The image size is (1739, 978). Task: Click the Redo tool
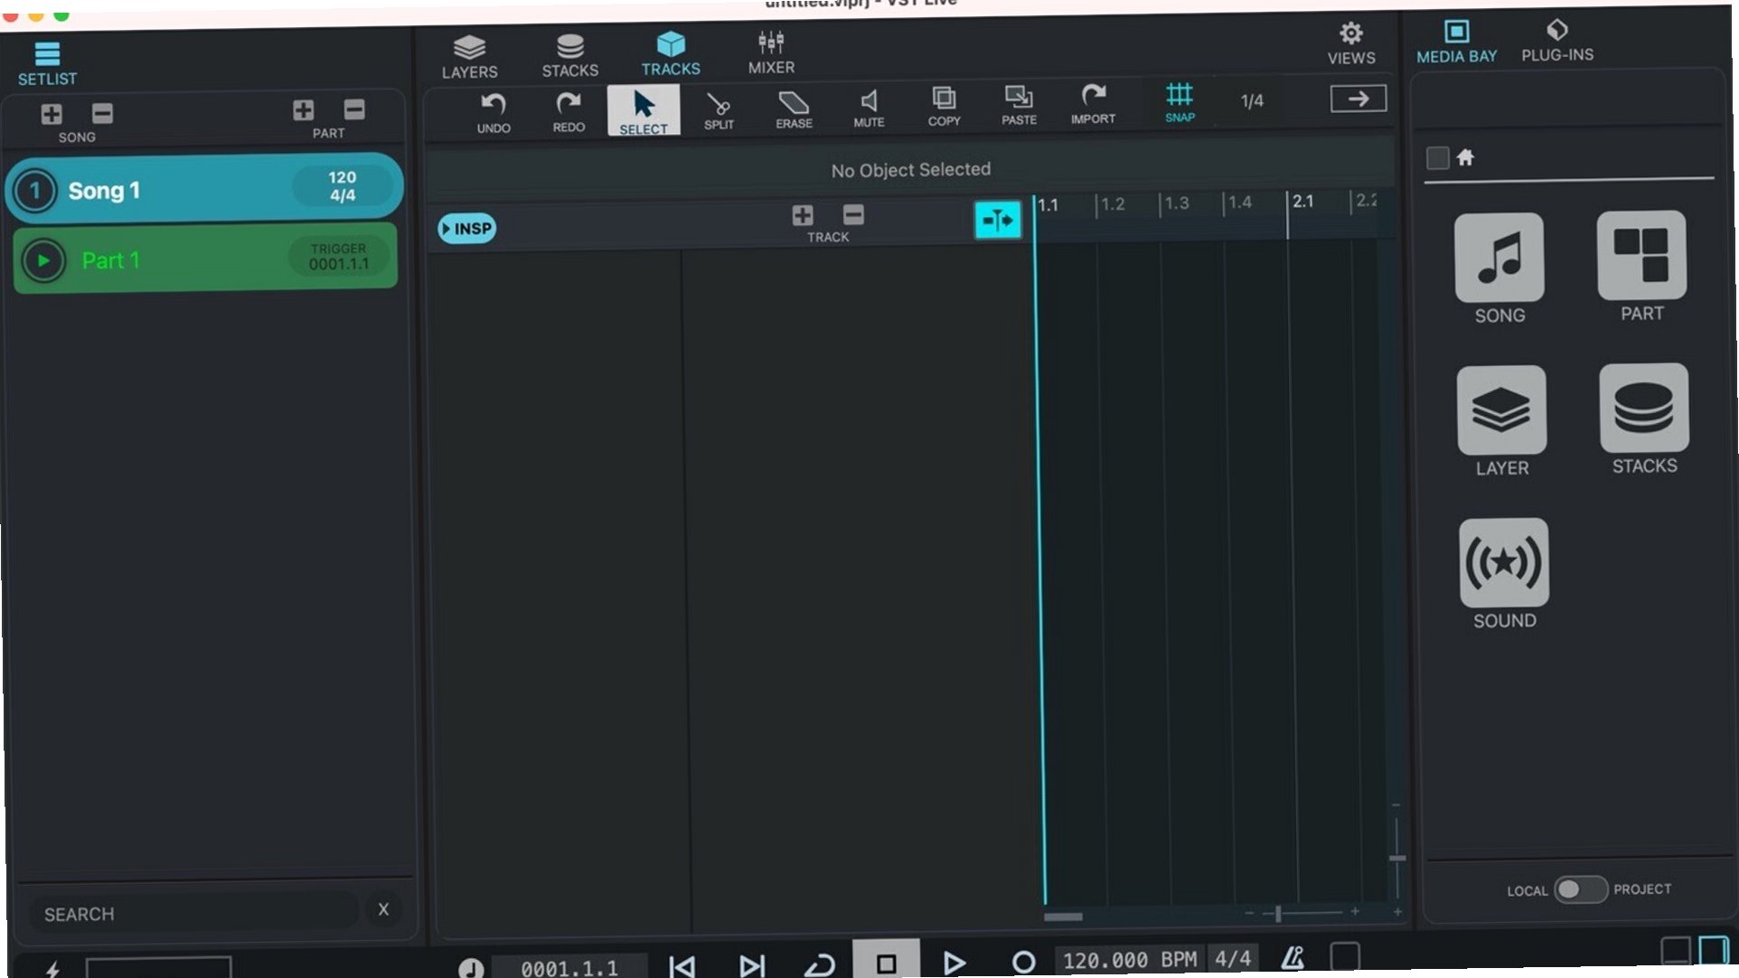click(x=569, y=112)
